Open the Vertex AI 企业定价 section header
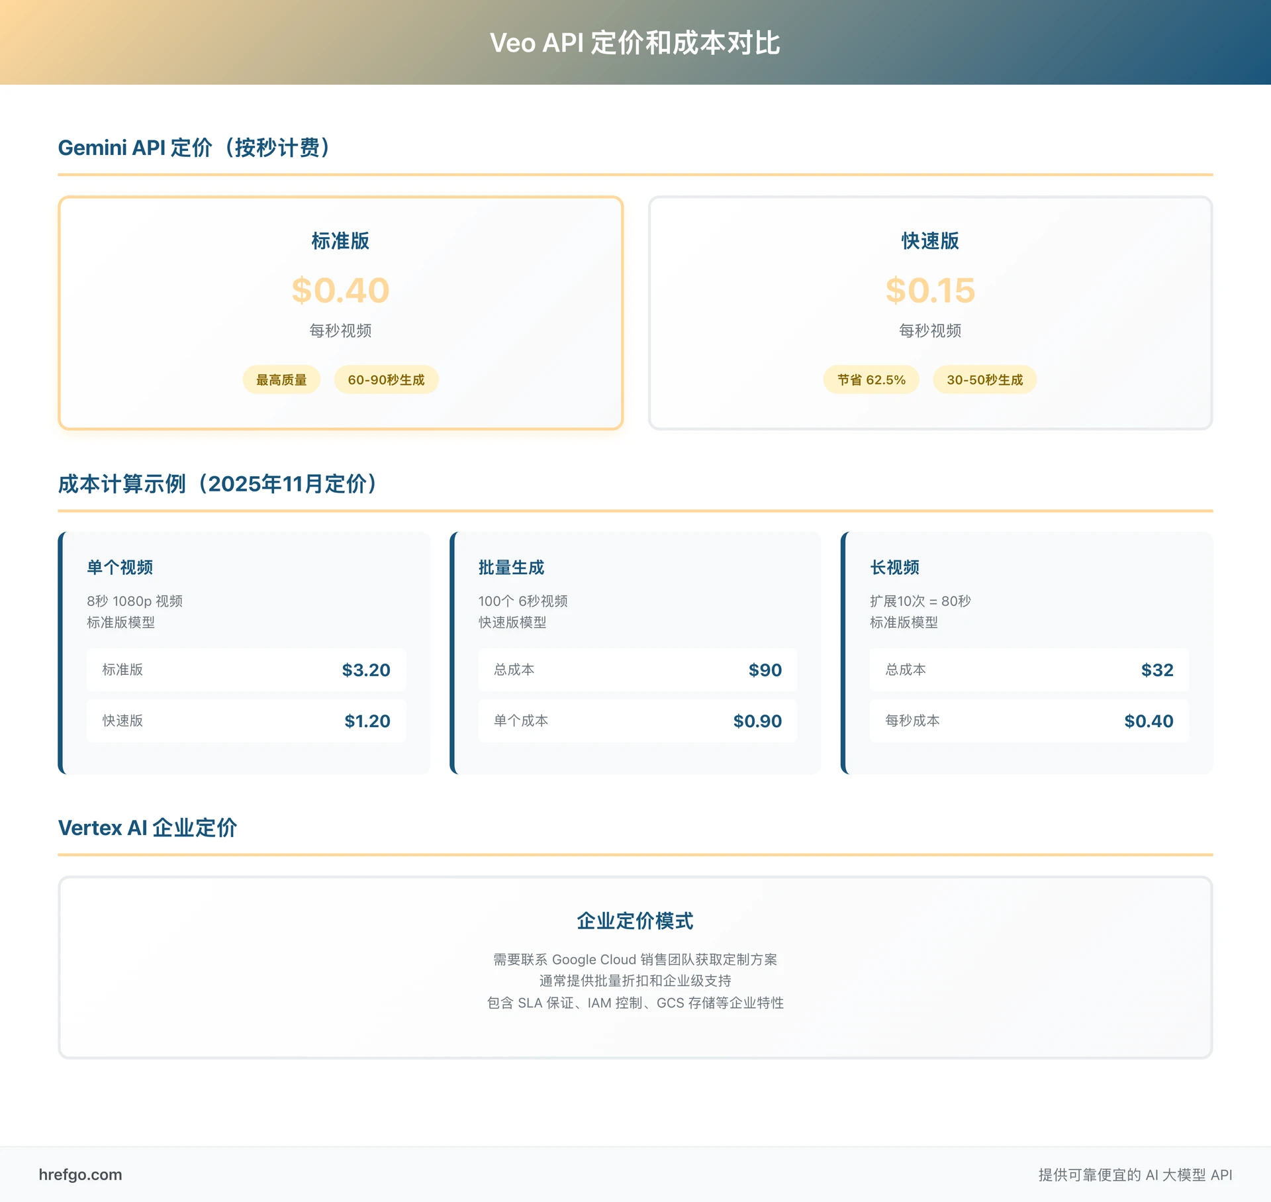Viewport: 1271px width, 1202px height. pyautogui.click(x=149, y=828)
